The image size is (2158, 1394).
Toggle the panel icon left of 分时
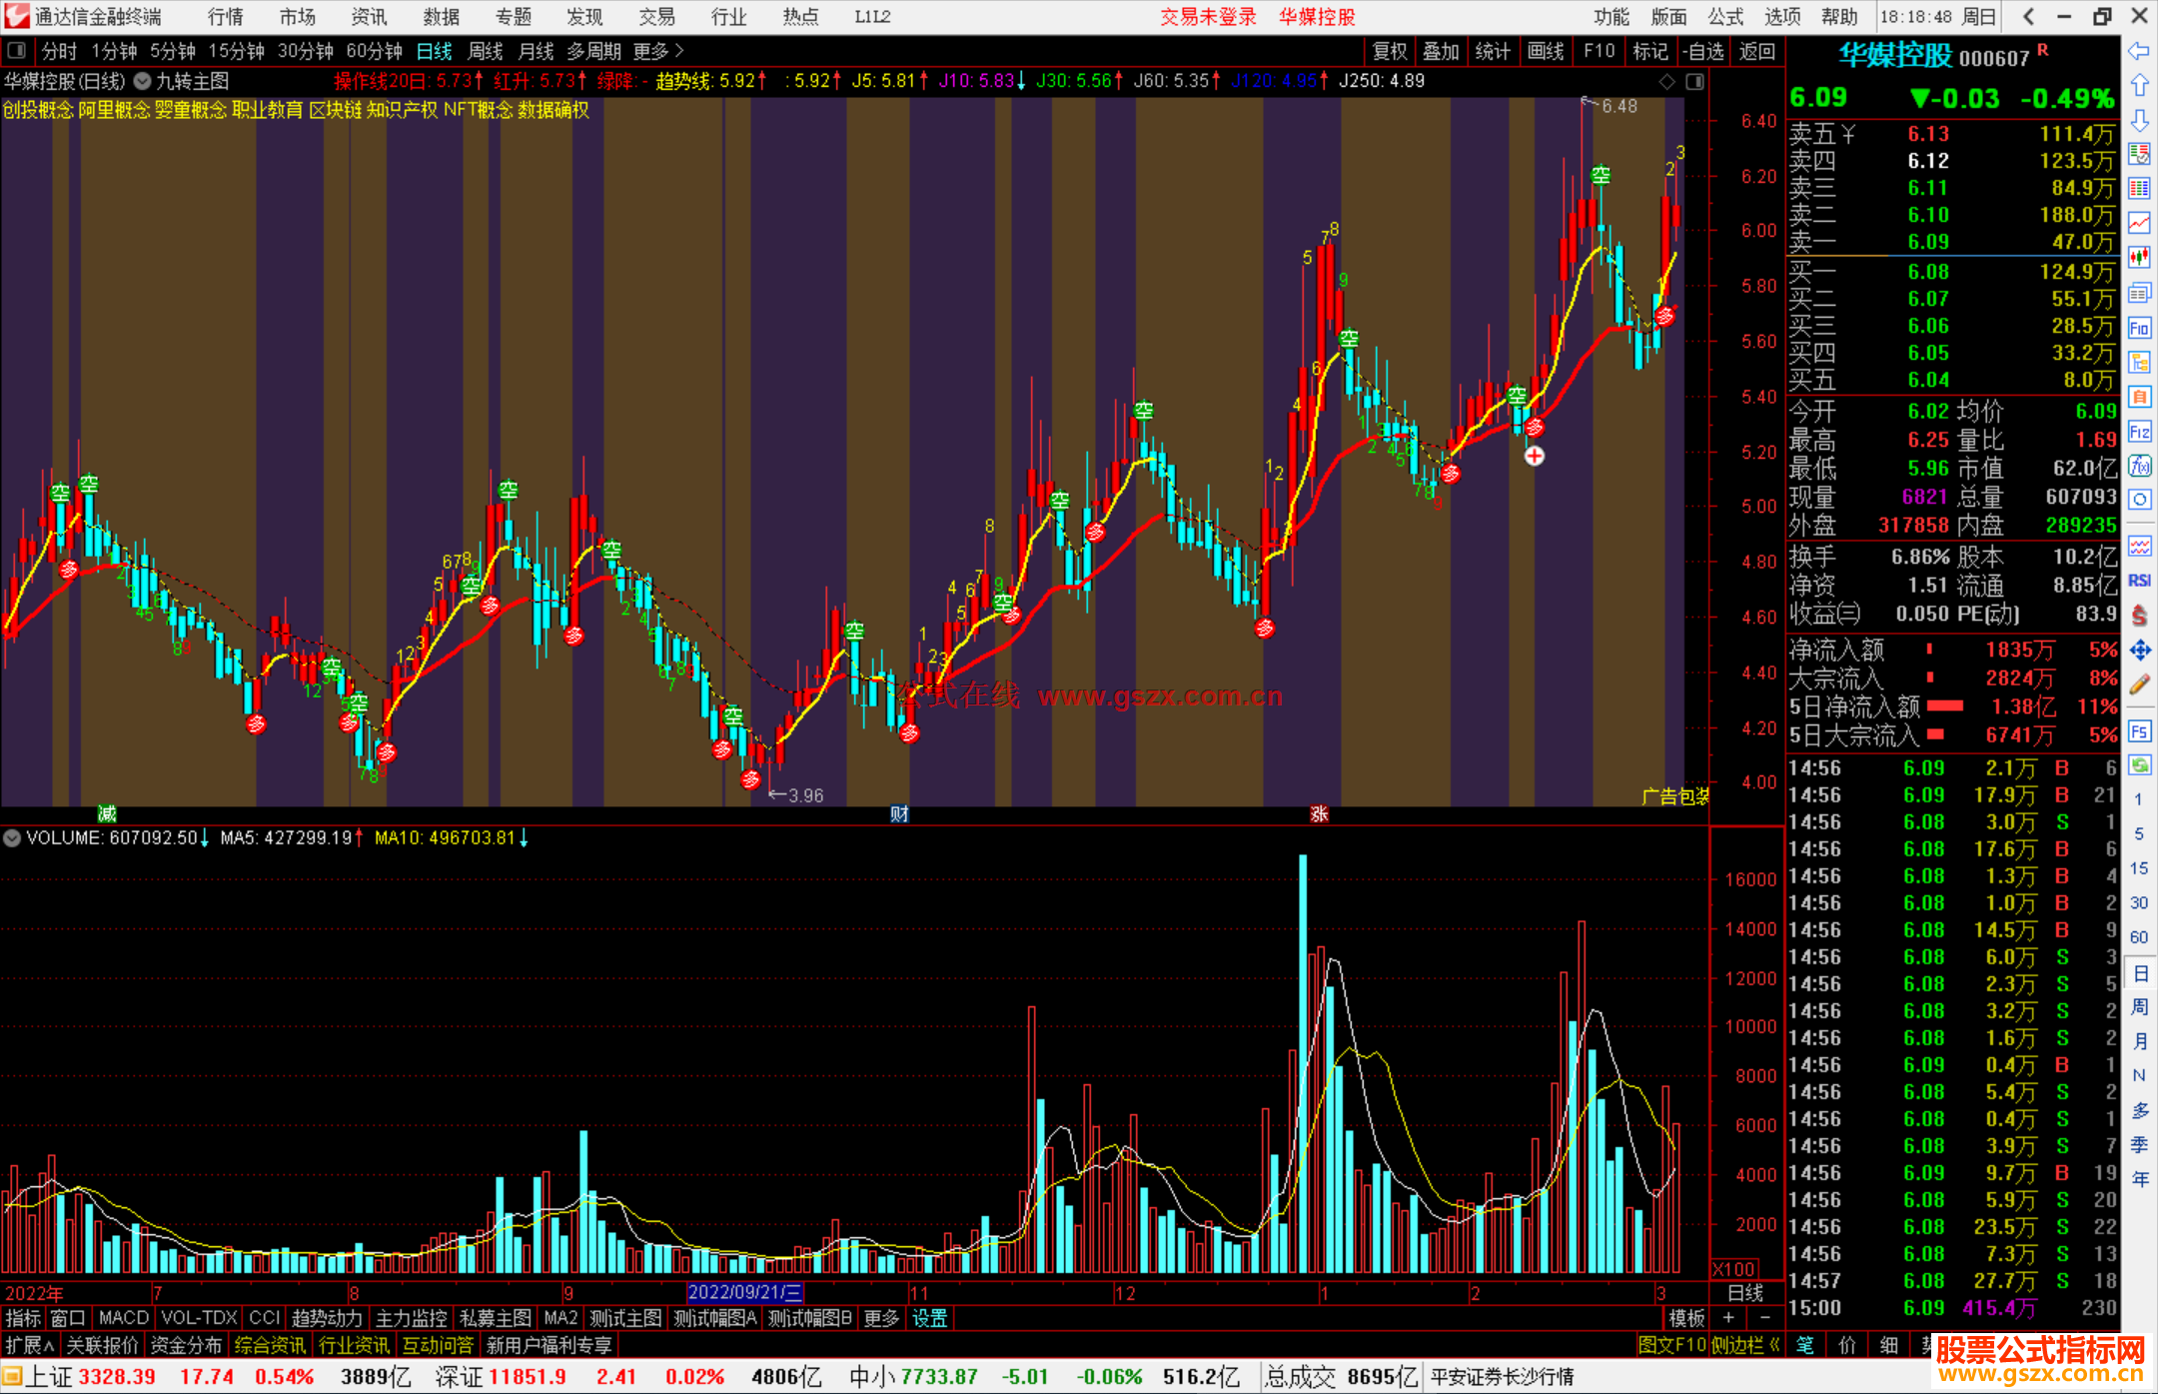tap(16, 50)
